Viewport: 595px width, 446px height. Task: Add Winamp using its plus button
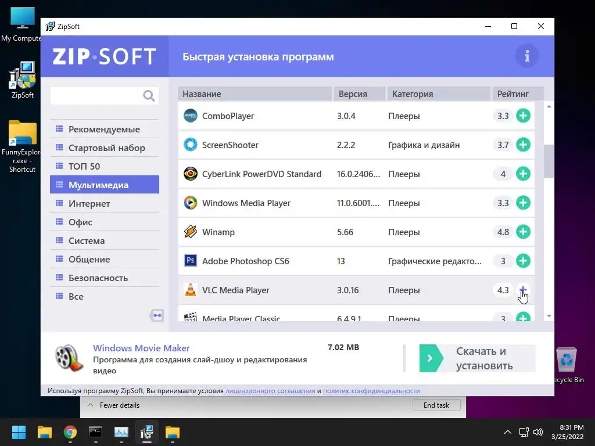(x=523, y=232)
